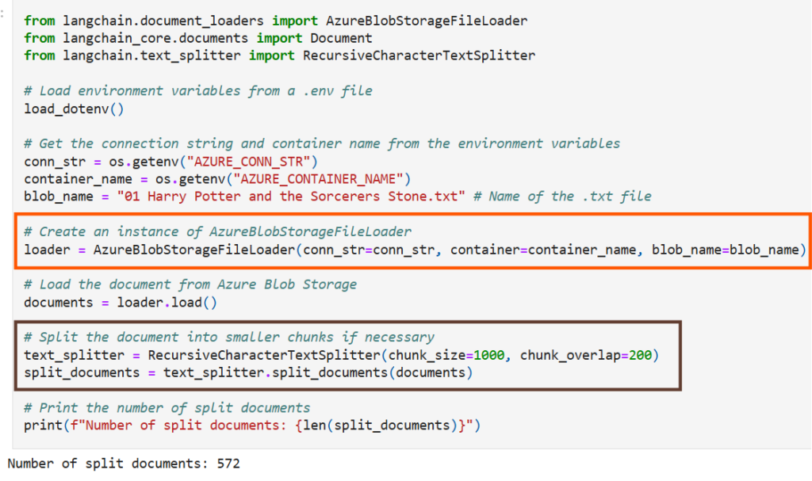Viewport: 812px width, 481px height.
Task: Click the 'Load environment variables' comment
Action: [x=198, y=91]
